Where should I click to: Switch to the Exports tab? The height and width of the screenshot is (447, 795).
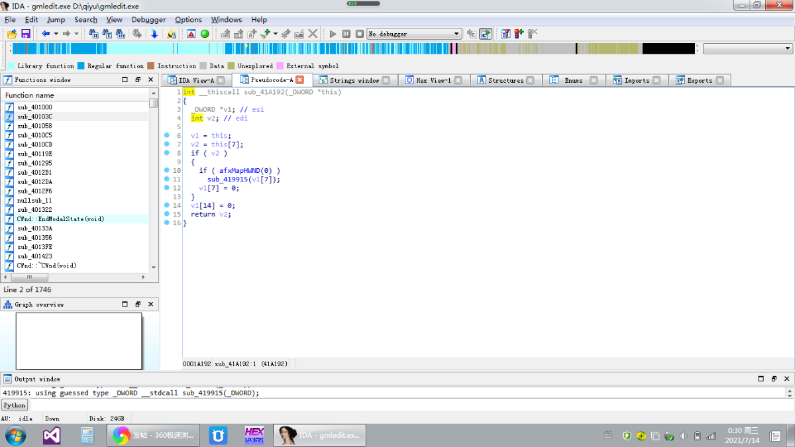click(x=699, y=80)
